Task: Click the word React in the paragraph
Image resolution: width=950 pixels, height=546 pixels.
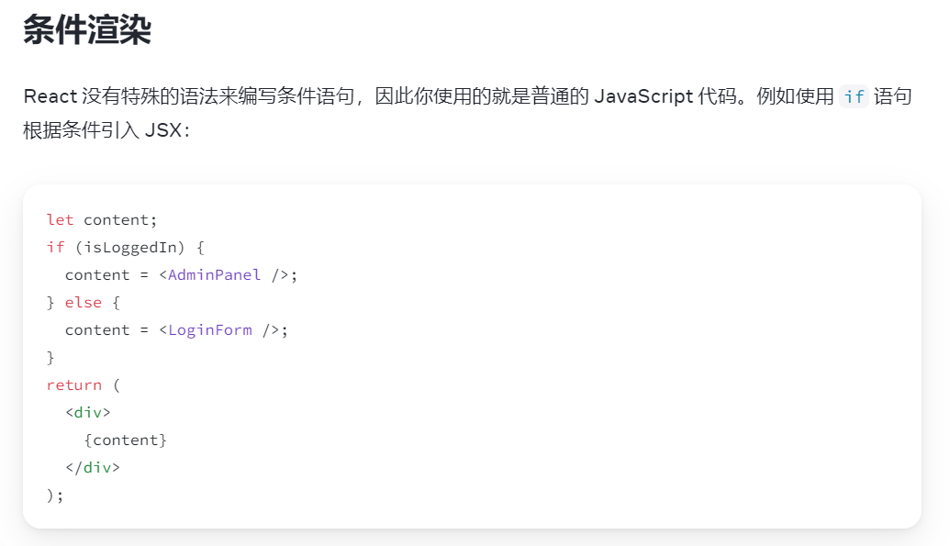Action: 50,96
